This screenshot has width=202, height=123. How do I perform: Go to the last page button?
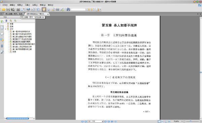(109, 121)
